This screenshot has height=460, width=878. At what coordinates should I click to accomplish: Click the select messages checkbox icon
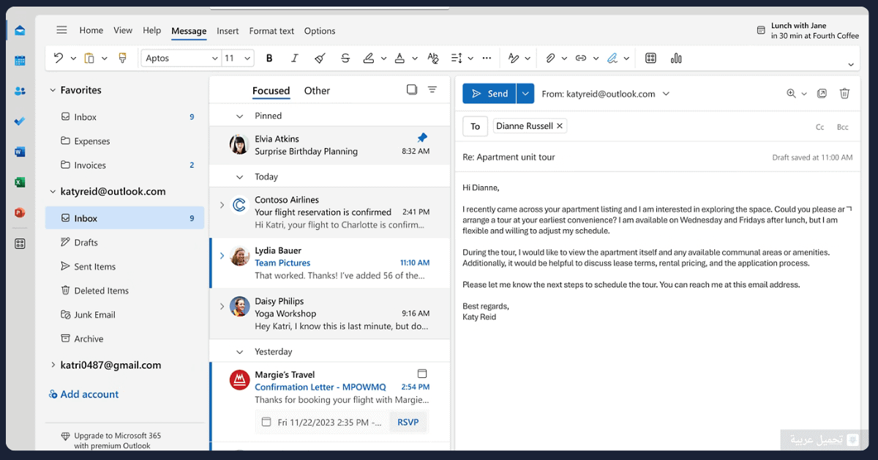[412, 89]
